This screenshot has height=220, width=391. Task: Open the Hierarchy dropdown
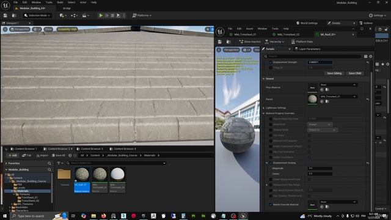pos(274,42)
